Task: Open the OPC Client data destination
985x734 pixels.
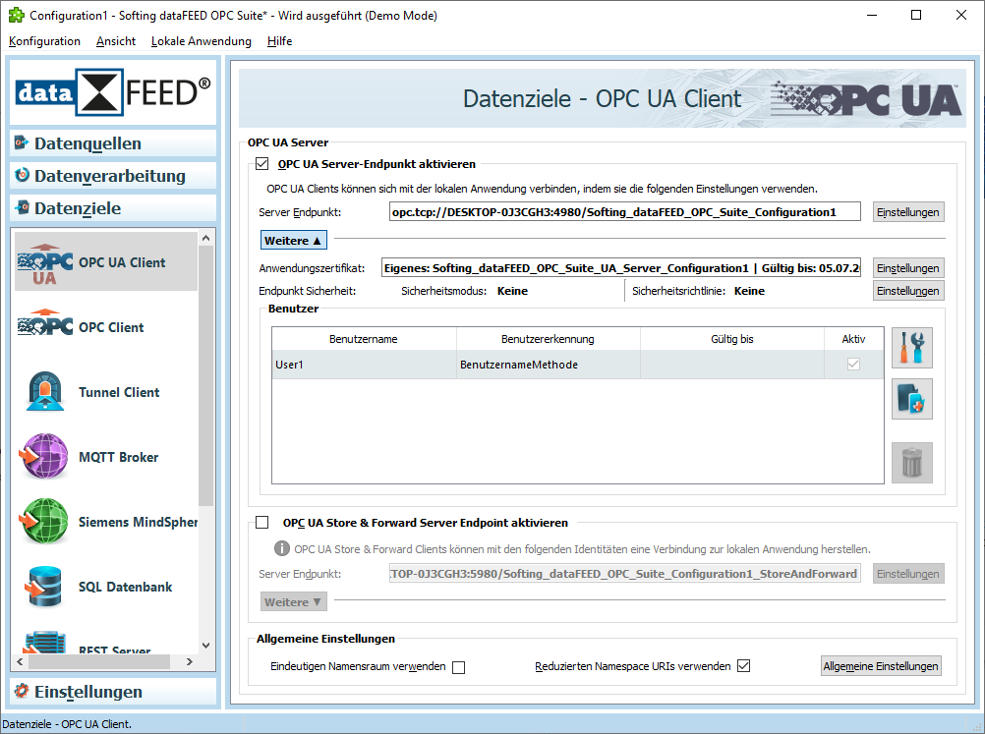Action: click(105, 326)
